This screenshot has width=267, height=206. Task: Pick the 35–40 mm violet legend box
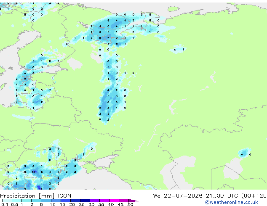point(104,201)
